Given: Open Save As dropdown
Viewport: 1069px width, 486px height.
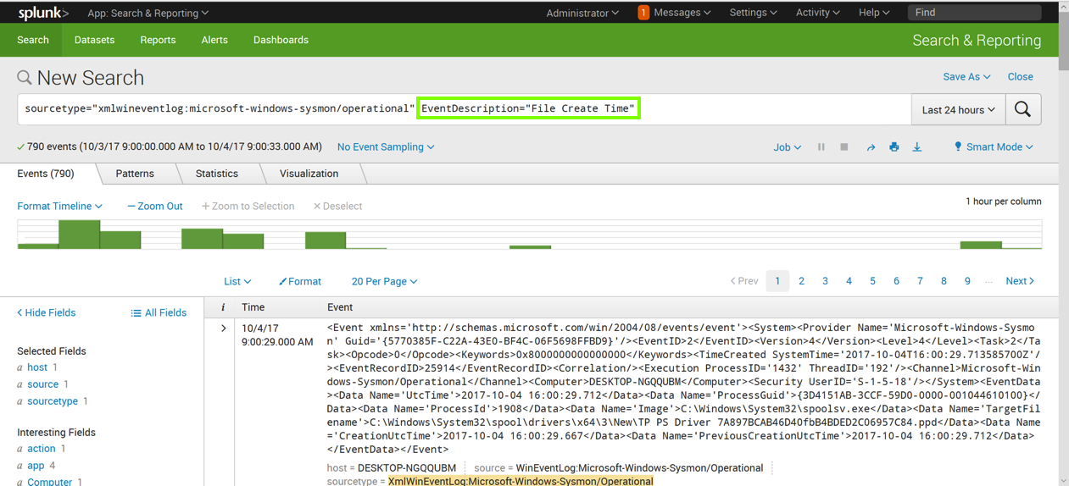Looking at the screenshot, I should tap(966, 76).
